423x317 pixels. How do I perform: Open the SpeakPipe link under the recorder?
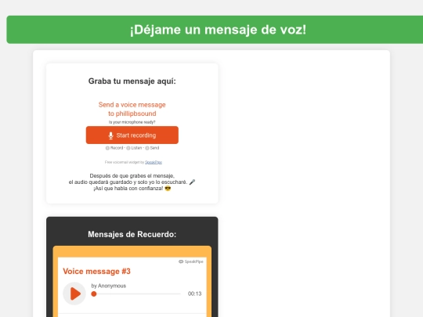point(154,162)
